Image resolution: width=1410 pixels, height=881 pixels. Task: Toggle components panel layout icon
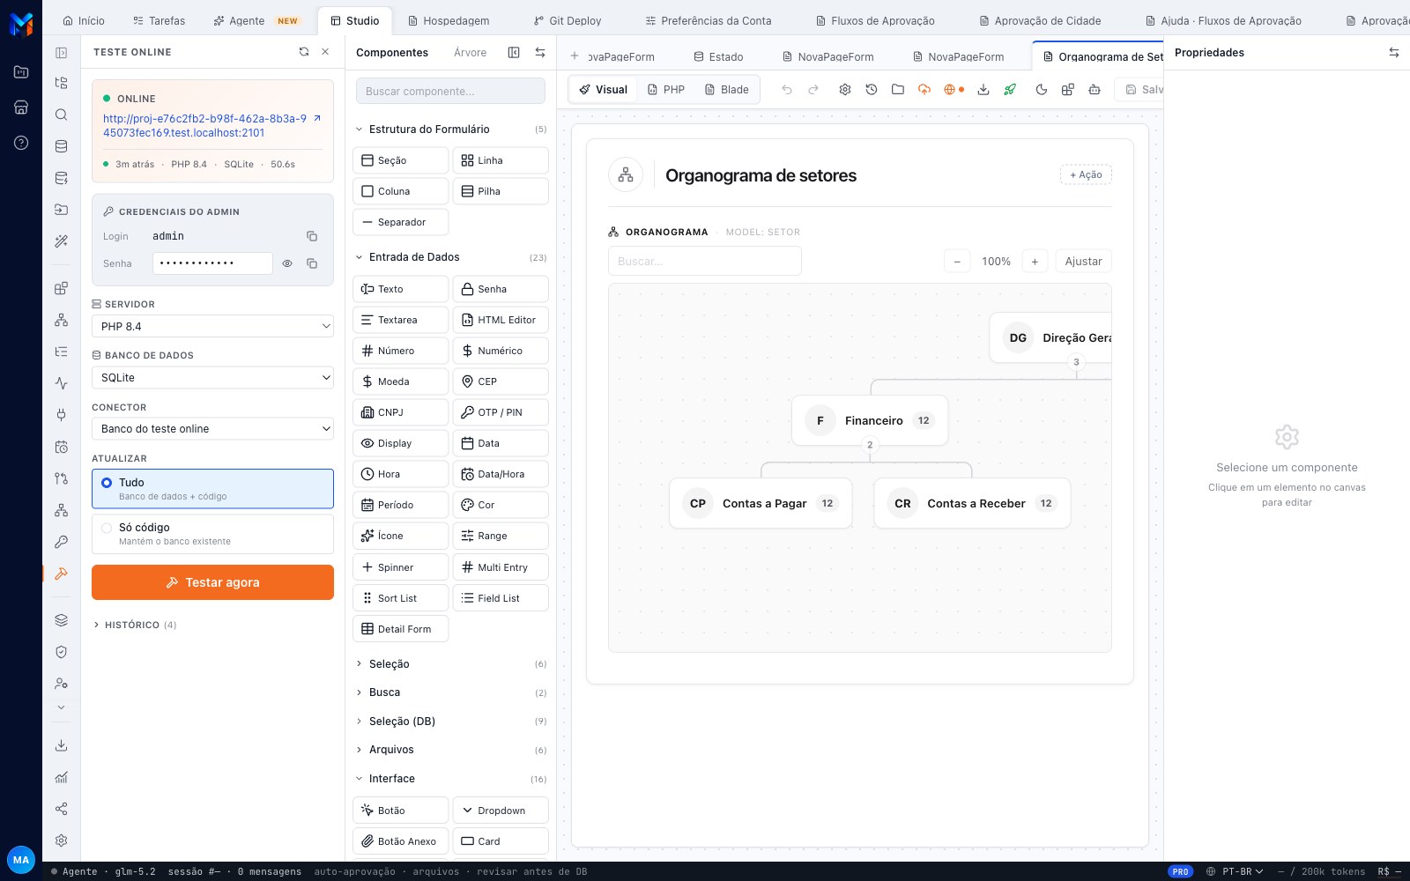(514, 53)
